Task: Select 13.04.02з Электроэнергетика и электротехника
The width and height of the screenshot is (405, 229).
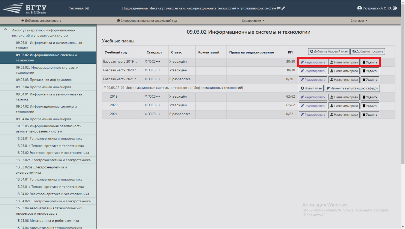Action: click(48, 201)
